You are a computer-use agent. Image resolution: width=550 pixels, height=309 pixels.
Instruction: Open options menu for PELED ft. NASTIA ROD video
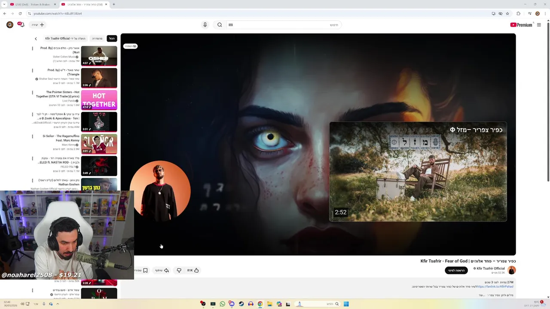(x=32, y=158)
